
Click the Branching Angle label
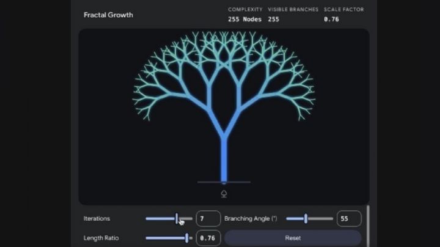251,218
